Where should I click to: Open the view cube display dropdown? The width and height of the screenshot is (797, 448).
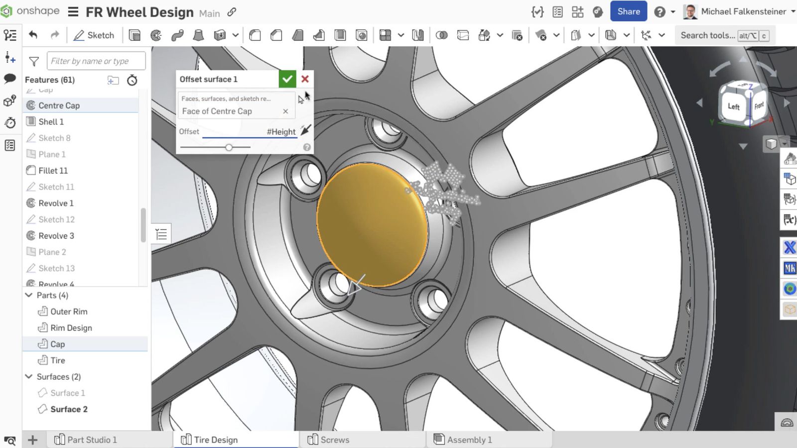coord(785,144)
